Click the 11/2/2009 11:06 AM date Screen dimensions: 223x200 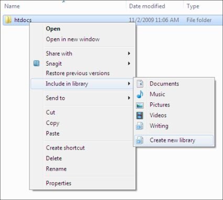154,20
